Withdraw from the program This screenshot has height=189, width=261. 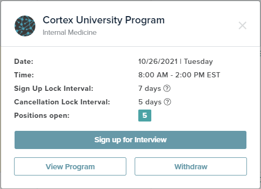(x=191, y=167)
